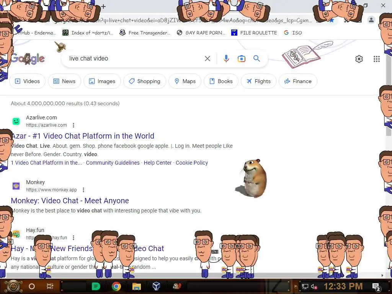Open search by image camera icon
The height and width of the screenshot is (294, 392).
pos(241,59)
